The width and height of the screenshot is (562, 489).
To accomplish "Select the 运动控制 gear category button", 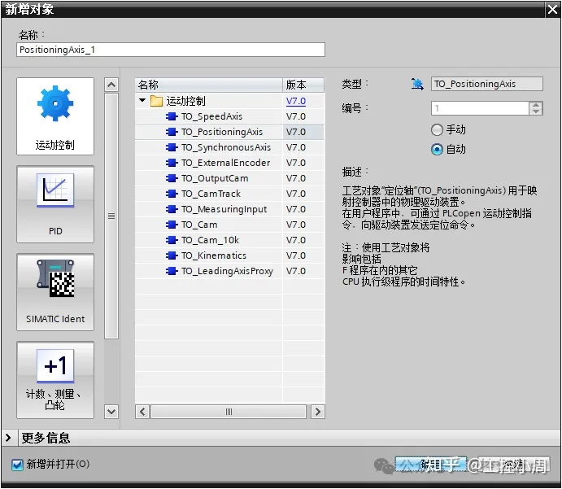I will 55,116.
